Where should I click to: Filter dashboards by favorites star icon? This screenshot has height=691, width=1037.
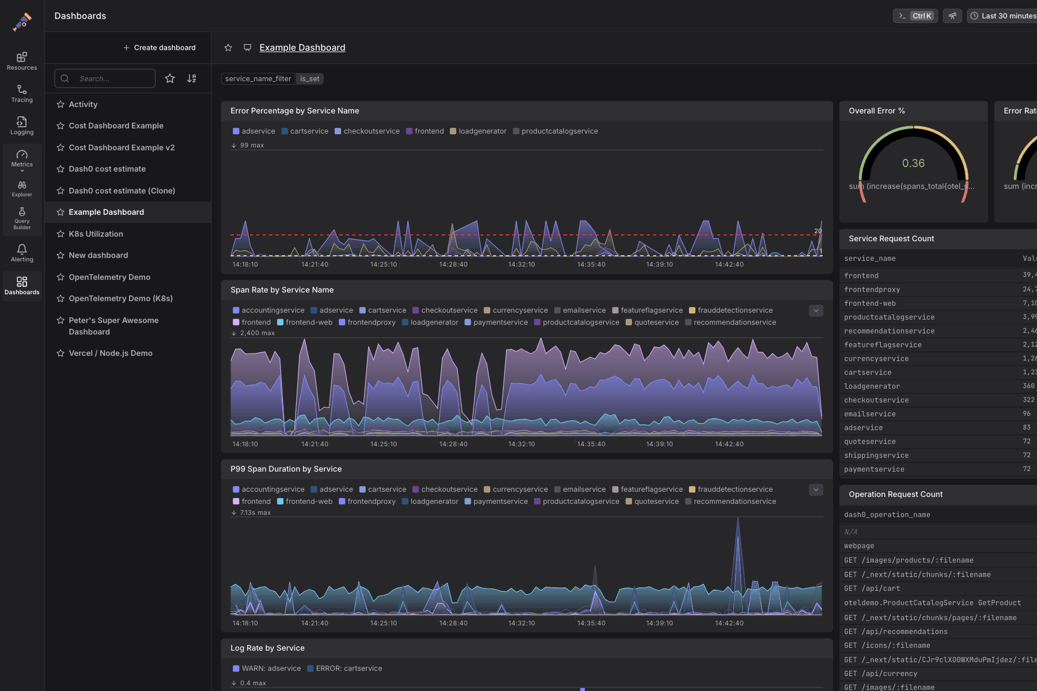click(170, 78)
